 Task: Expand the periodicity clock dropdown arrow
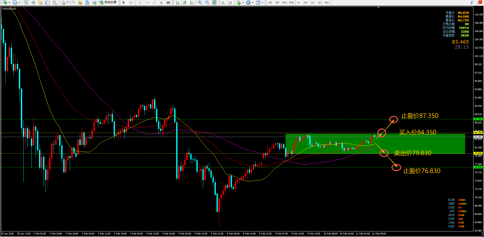pos(253,3)
